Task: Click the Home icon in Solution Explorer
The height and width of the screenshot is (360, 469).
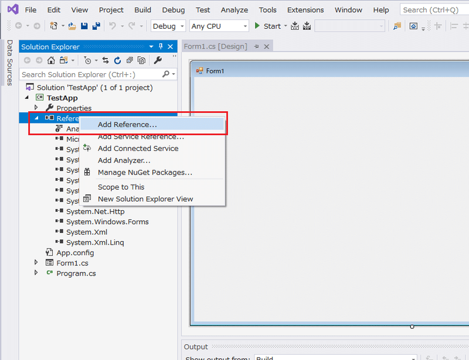Action: [x=51, y=60]
